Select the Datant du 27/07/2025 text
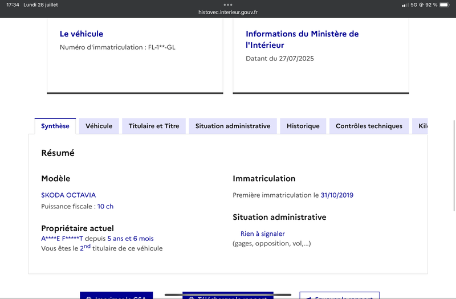Screen dimensions: 456x299 (280, 59)
